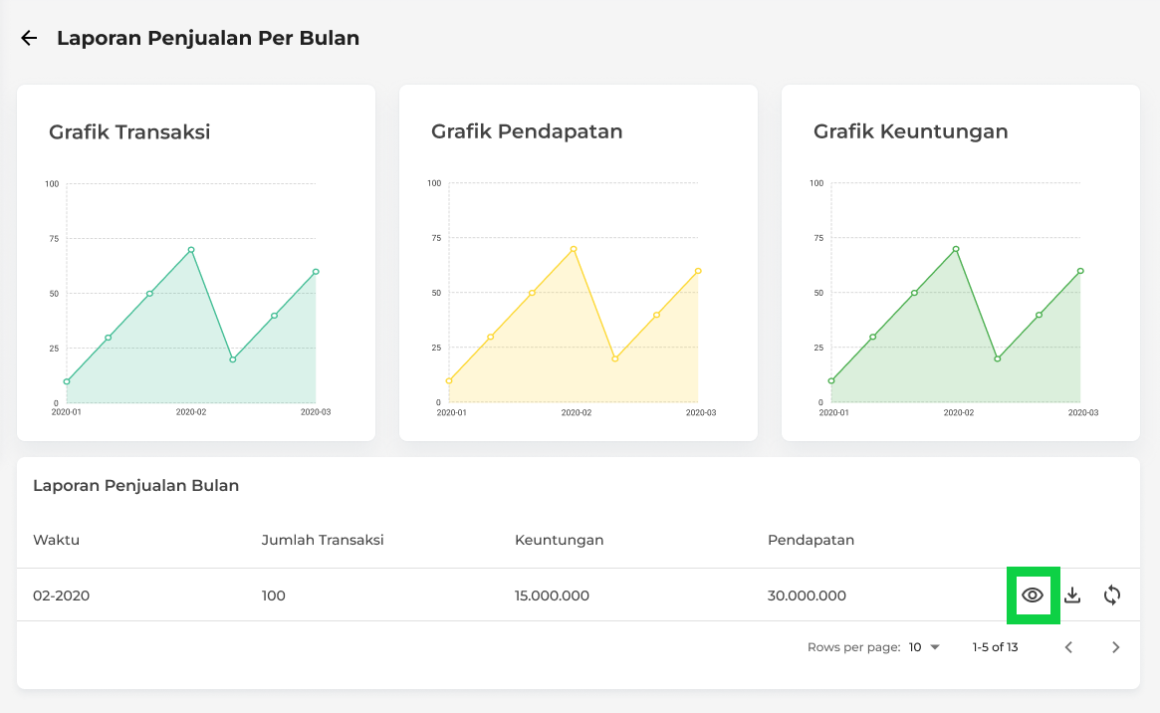View details of 02-2020 report
The image size is (1160, 713).
click(x=1033, y=595)
